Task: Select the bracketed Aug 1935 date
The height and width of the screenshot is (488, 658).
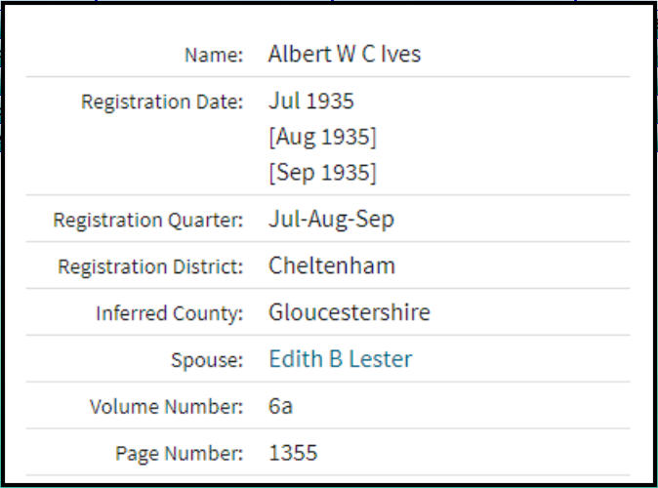Action: (322, 137)
